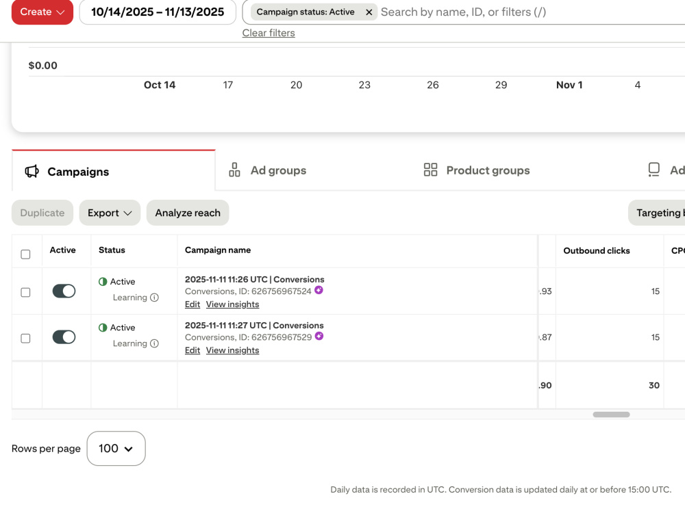The width and height of the screenshot is (685, 513).
Task: Open Rows per page 100 dropdown
Action: [116, 449]
